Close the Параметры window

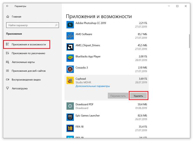[186, 6]
